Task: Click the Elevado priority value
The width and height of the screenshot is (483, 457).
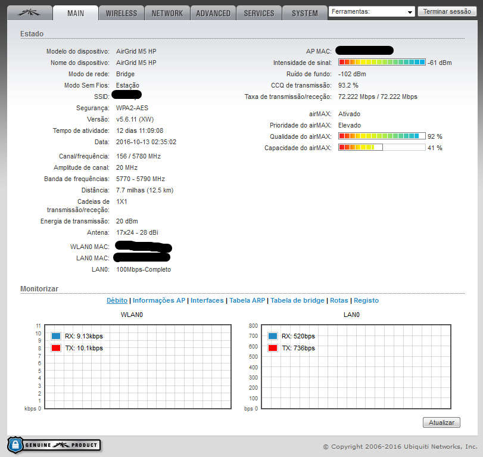Action: [350, 125]
